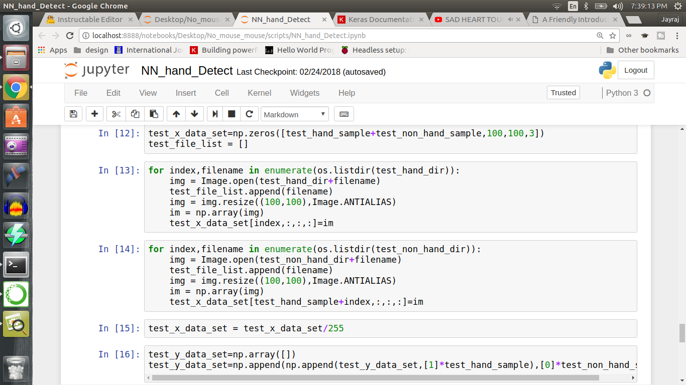The height and width of the screenshot is (385, 686).
Task: Reload the page in Chrome
Action: pos(70,36)
